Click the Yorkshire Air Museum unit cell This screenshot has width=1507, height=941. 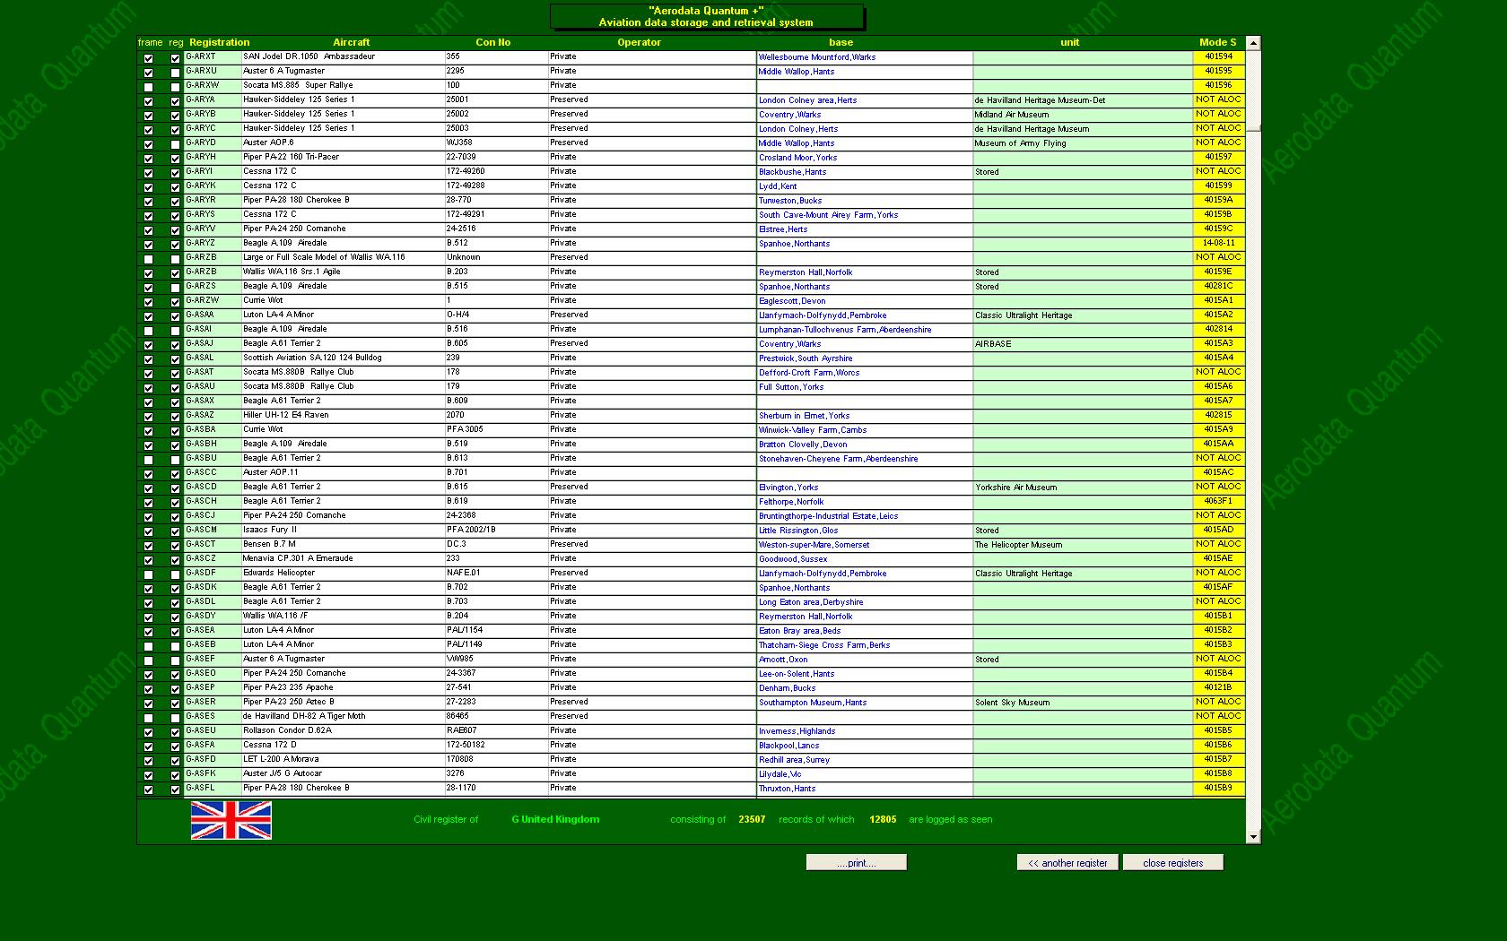(x=1083, y=488)
